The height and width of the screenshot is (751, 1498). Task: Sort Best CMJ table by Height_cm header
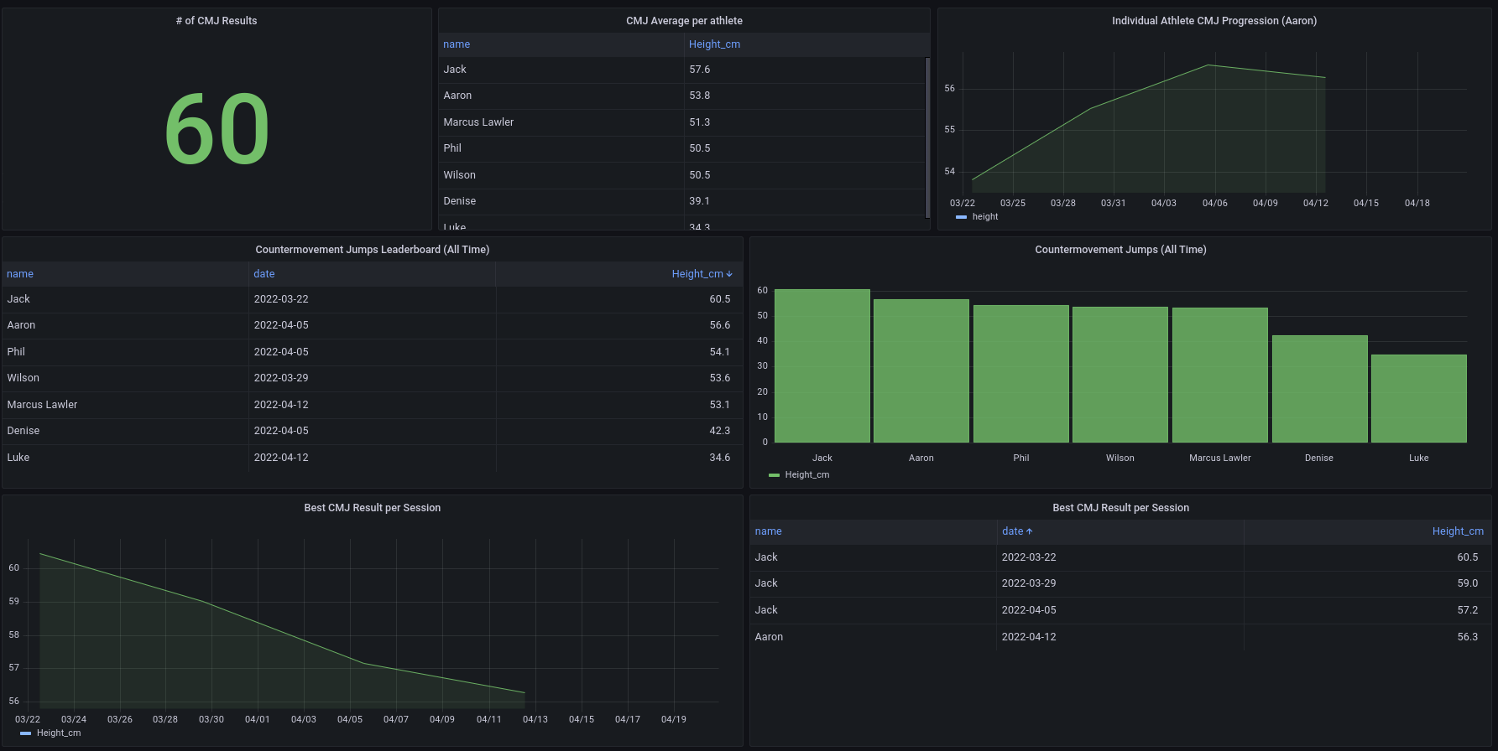(1458, 531)
